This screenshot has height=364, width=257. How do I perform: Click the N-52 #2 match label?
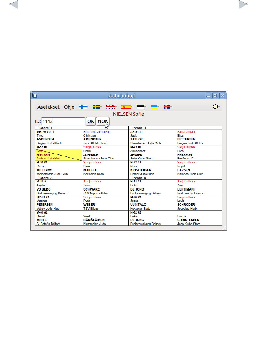pos(136,212)
